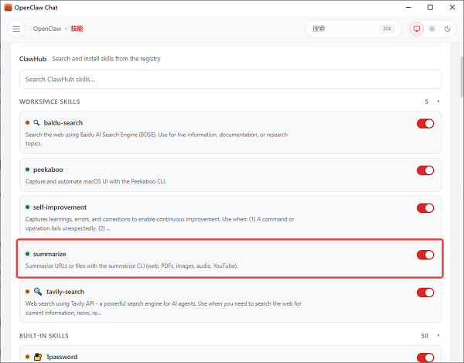Toggle the 1password skill switch
The image size is (464, 363).
[425, 358]
